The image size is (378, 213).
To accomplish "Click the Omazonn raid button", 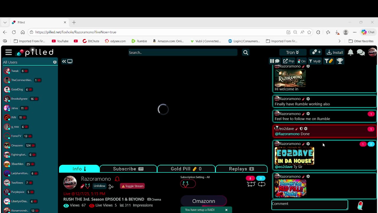I will tap(203, 201).
